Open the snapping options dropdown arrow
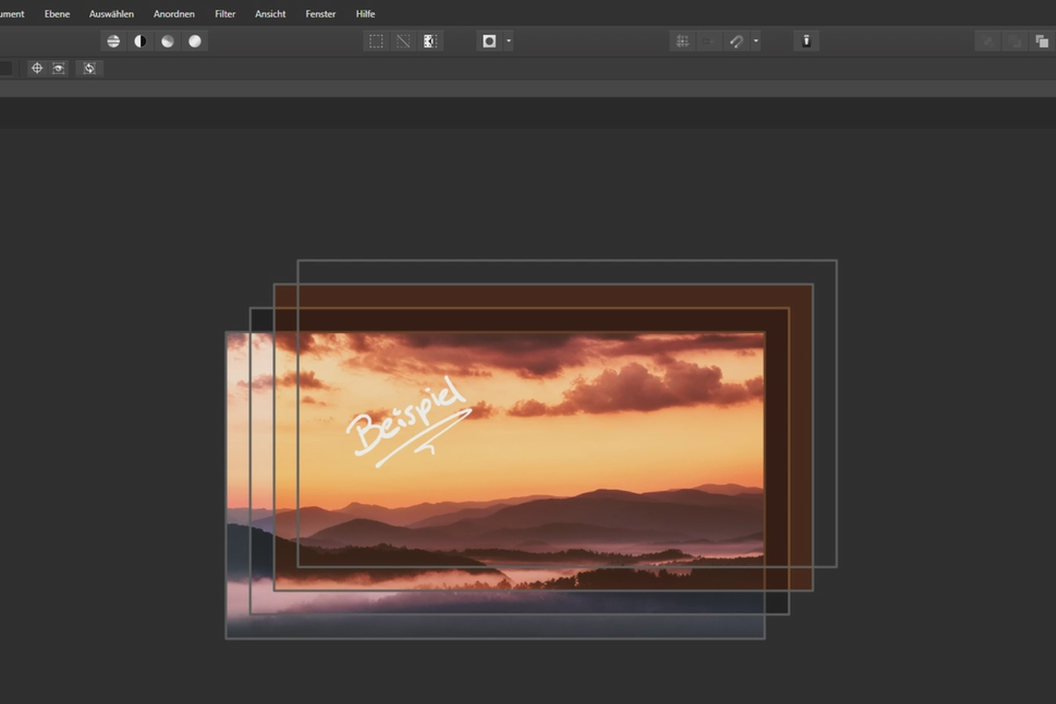1056x704 pixels. pos(756,41)
